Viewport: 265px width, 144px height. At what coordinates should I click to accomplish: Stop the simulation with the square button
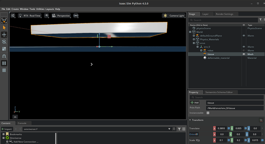point(4,70)
